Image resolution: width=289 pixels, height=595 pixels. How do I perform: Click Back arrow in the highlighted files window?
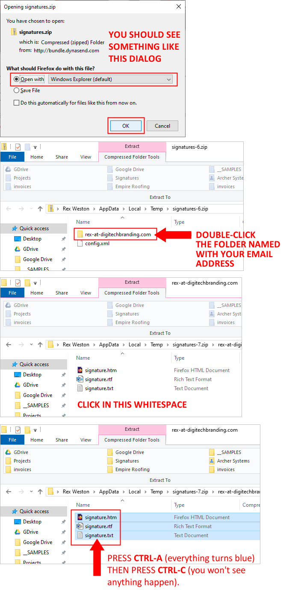(9, 492)
